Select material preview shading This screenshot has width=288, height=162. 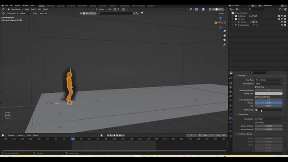pos(220,9)
